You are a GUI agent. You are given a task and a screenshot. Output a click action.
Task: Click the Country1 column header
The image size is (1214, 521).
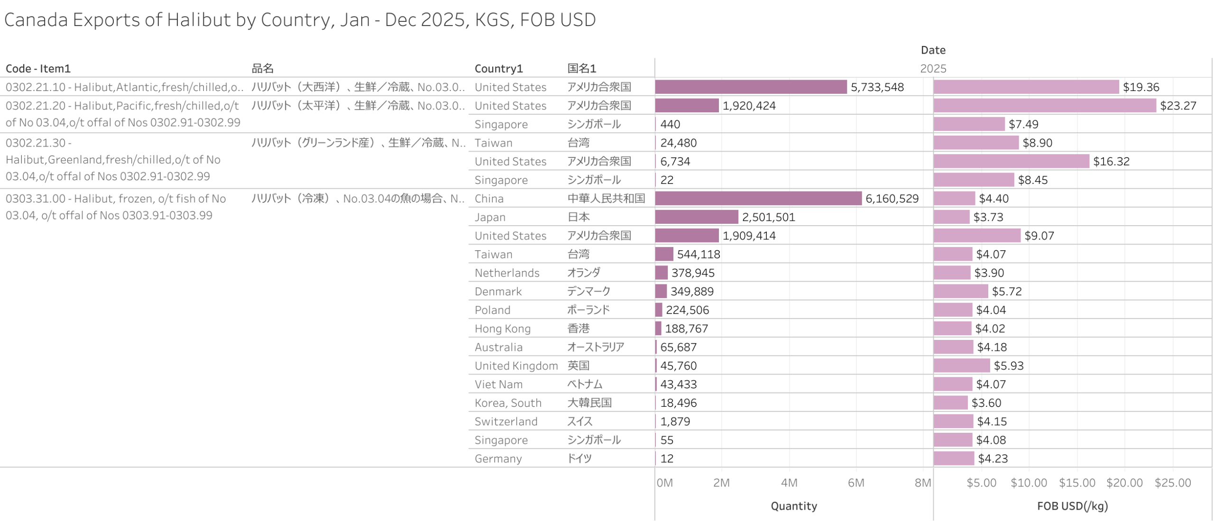[498, 68]
